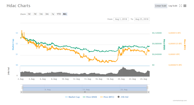This screenshot has height=105, width=194.
Task: Click the navigator left scroll arrow
Action: click(21, 92)
